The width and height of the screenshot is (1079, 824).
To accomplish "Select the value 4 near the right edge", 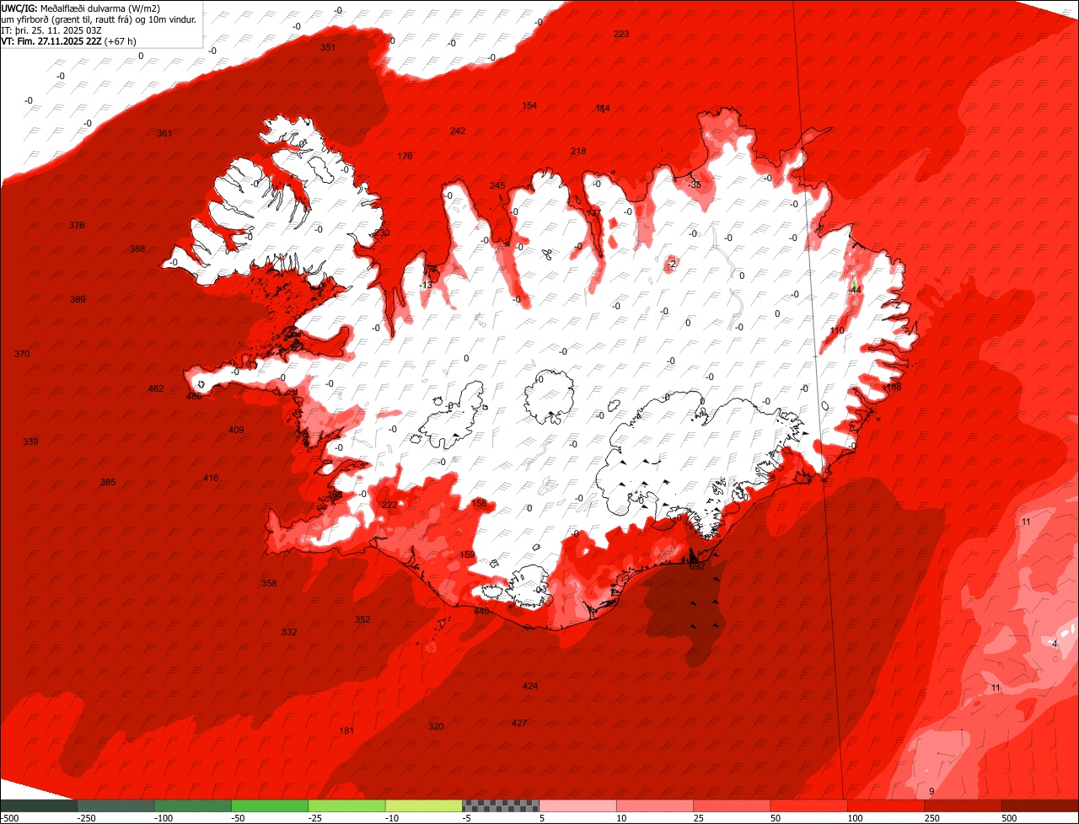I will pos(1055,644).
